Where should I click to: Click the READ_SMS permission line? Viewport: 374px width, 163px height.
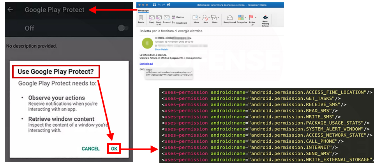click(x=249, y=111)
